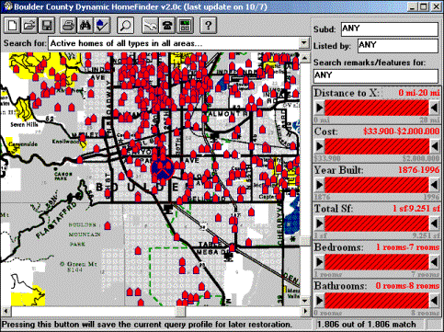Viewport: 444px width, 332px height.
Task: Click the New query blank page icon
Action: tap(12, 25)
